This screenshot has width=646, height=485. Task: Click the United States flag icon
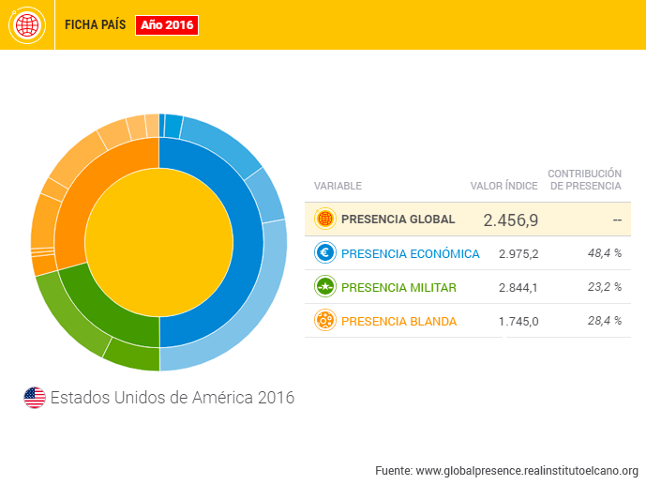35,398
